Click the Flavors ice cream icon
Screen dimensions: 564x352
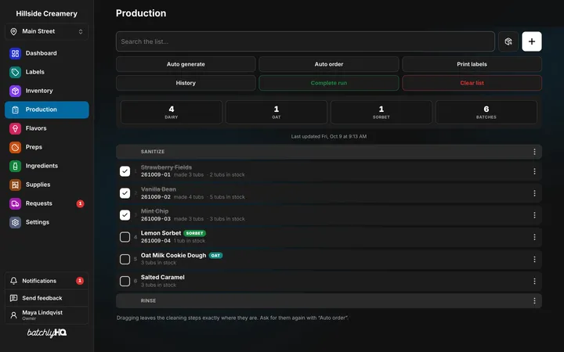coord(15,128)
